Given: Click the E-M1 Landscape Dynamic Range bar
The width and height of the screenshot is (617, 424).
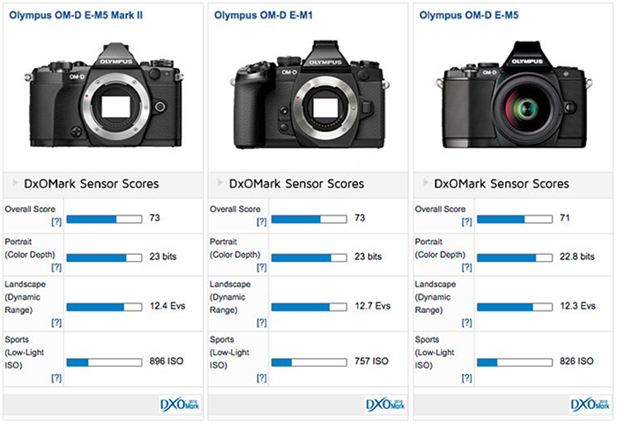Looking at the screenshot, I should tap(308, 307).
